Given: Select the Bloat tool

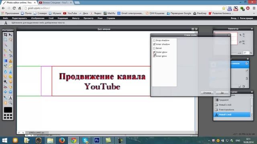Looking at the screenshot, I should [5, 92].
